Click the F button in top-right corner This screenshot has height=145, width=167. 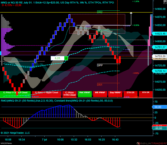165,2
